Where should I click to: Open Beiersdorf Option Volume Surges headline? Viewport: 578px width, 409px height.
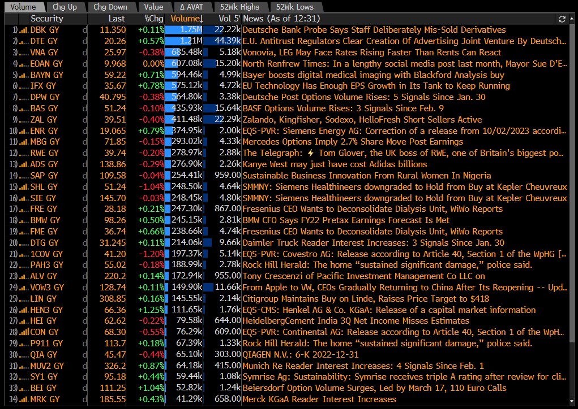tap(375, 389)
